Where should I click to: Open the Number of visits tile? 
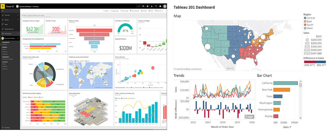56,27
